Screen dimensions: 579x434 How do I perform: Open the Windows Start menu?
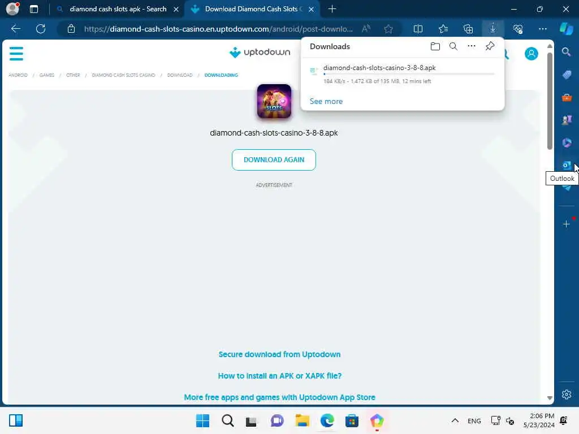coord(202,420)
